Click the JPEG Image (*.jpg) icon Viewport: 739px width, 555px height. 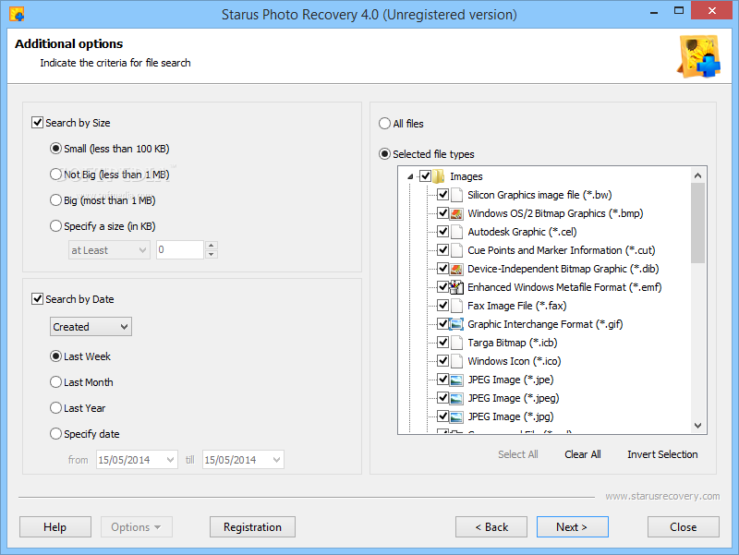[x=456, y=416]
